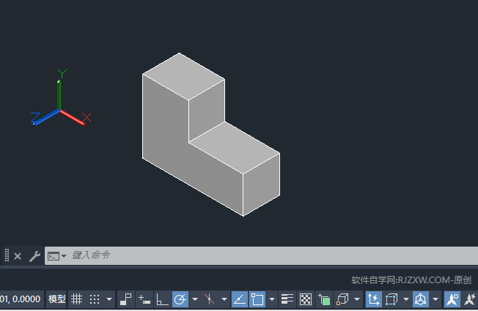Open snap mode settings dropdown arrow
The height and width of the screenshot is (311, 478).
point(109,299)
